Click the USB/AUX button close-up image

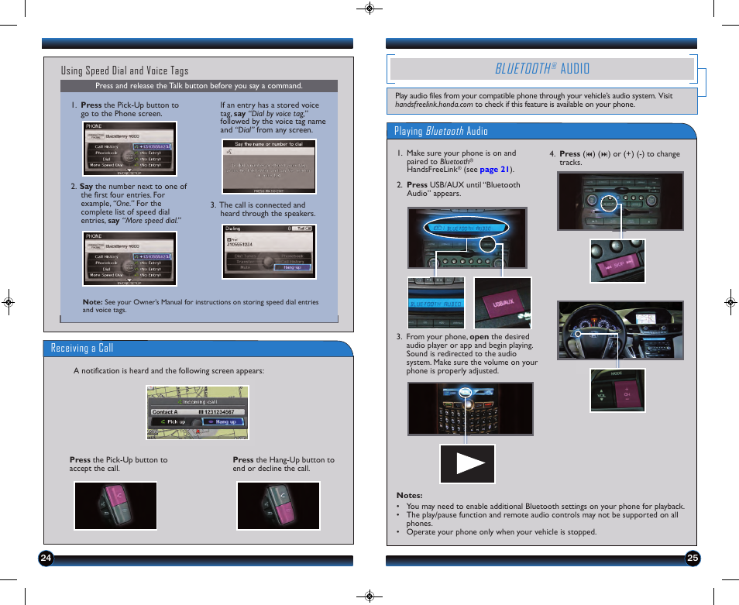tap(503, 302)
